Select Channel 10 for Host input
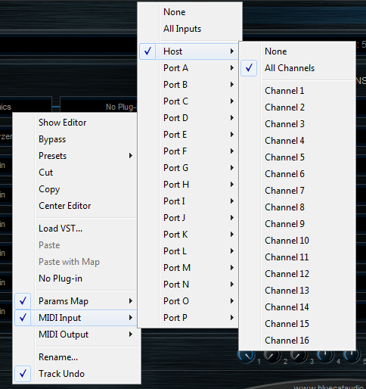The height and width of the screenshot is (389, 366). click(287, 241)
